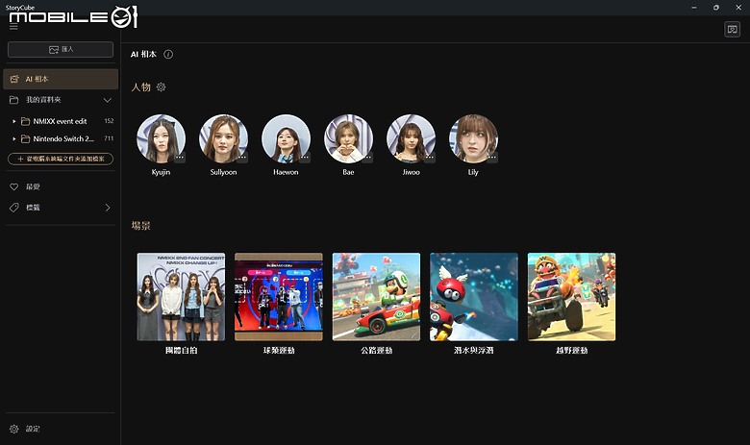Image resolution: width=750 pixels, height=445 pixels.
Task: Select the NMIXX event edit folder
Action: [x=61, y=121]
